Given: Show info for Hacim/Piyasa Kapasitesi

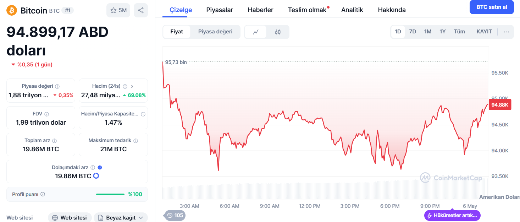Looking at the screenshot, I should tap(143, 114).
